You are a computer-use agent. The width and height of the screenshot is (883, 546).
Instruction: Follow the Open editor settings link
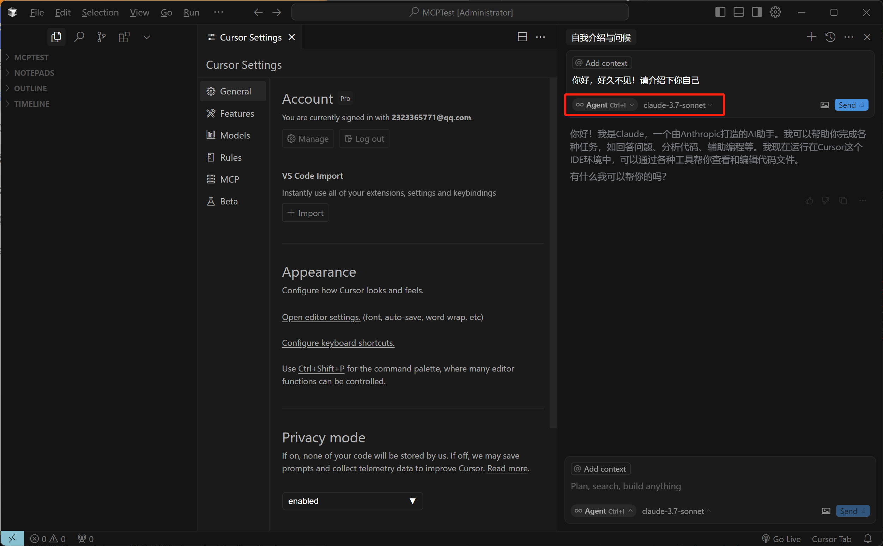tap(321, 317)
